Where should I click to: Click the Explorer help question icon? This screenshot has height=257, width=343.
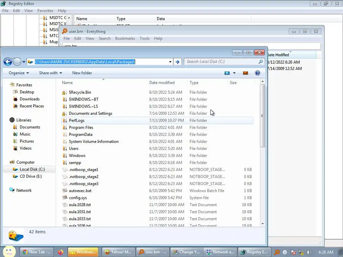[258, 73]
